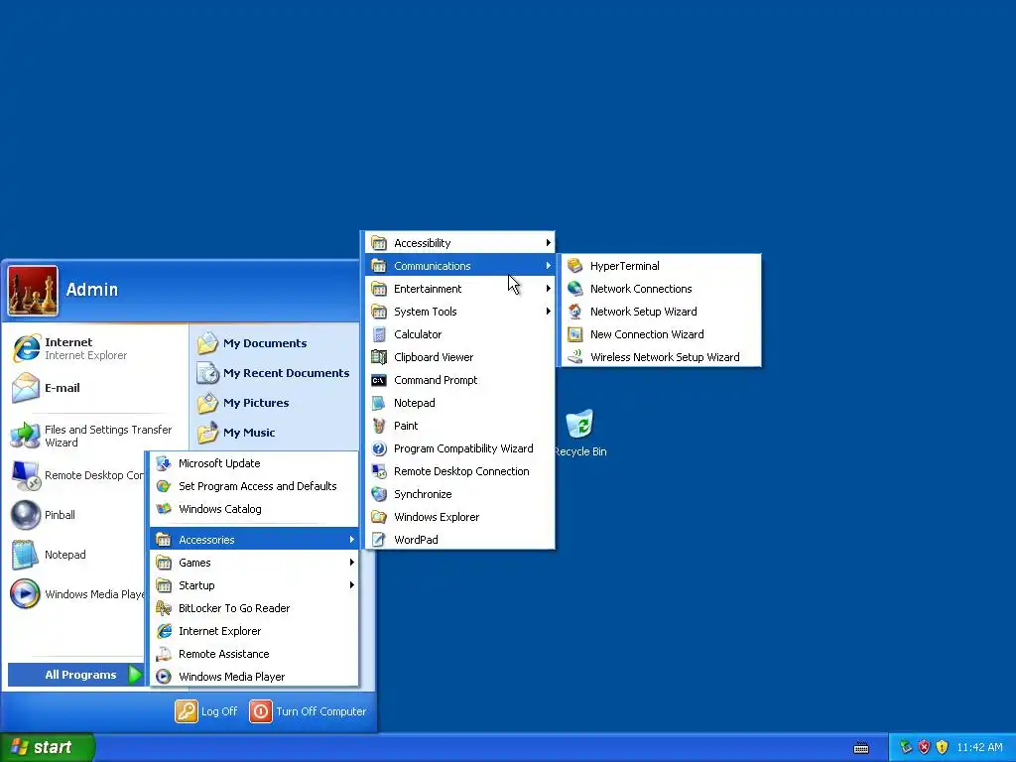Click the Clipboard Viewer icon

click(x=379, y=357)
